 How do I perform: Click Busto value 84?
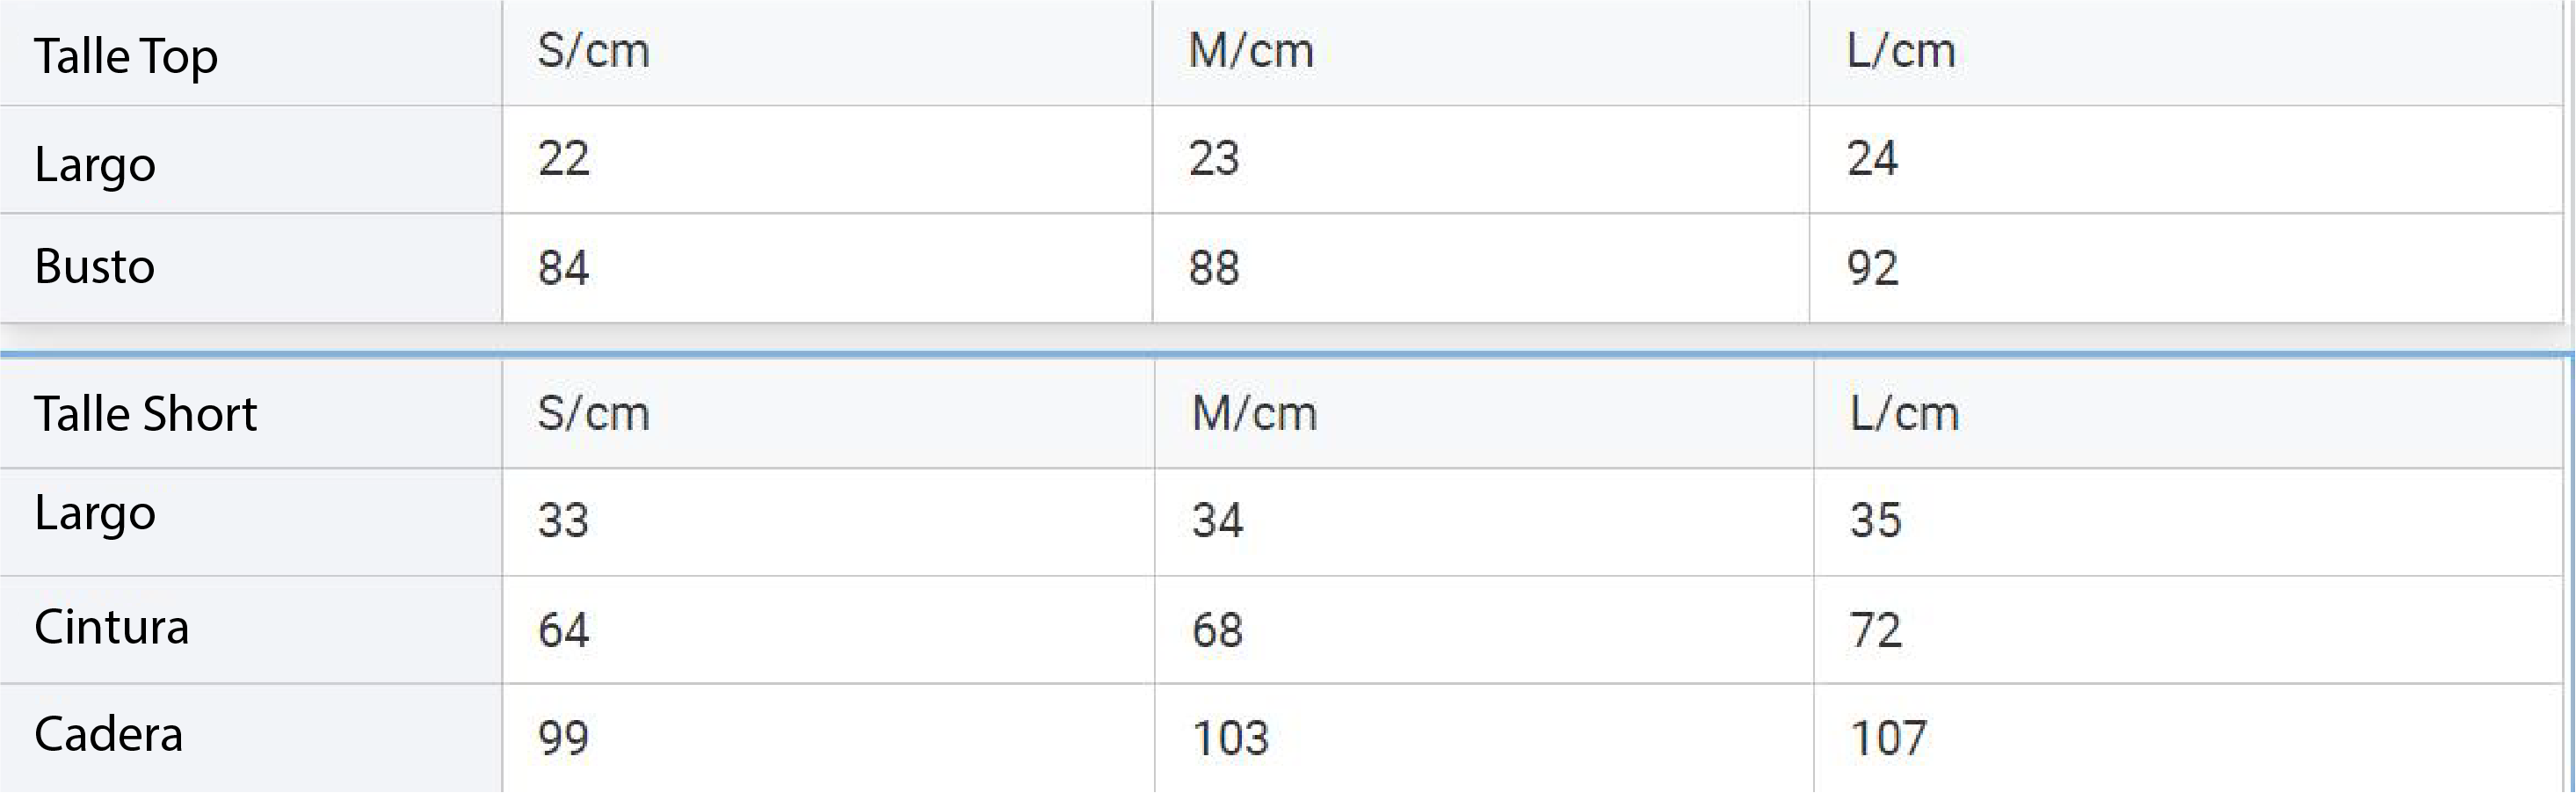pyautogui.click(x=564, y=268)
